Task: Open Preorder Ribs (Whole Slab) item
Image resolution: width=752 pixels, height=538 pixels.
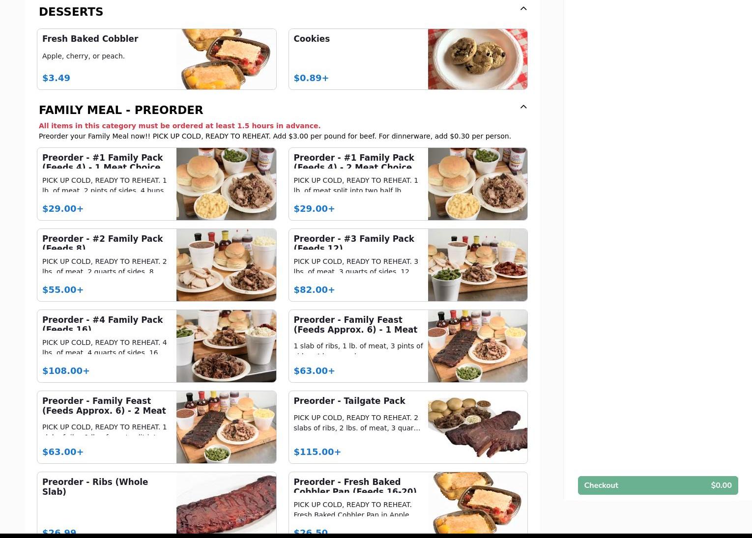Action: tap(156, 503)
